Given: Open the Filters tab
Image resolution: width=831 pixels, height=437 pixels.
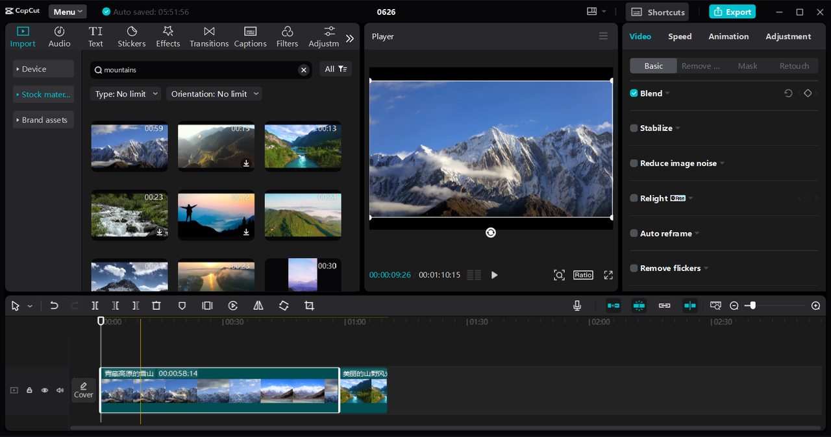Looking at the screenshot, I should (287, 37).
